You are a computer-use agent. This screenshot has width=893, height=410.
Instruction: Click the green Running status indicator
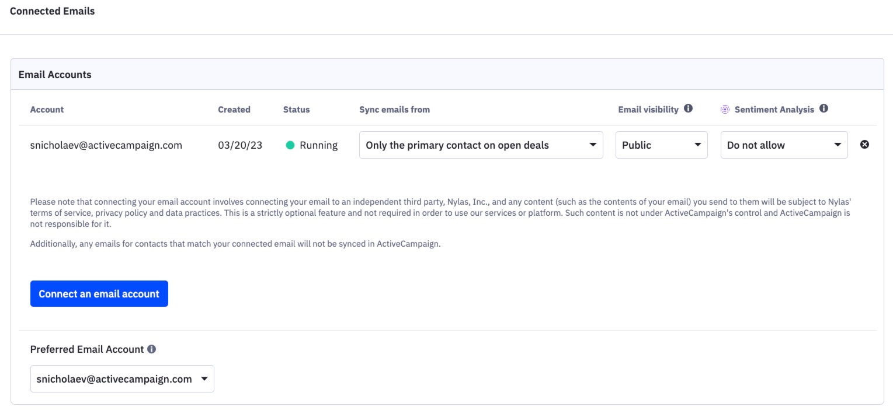click(290, 145)
